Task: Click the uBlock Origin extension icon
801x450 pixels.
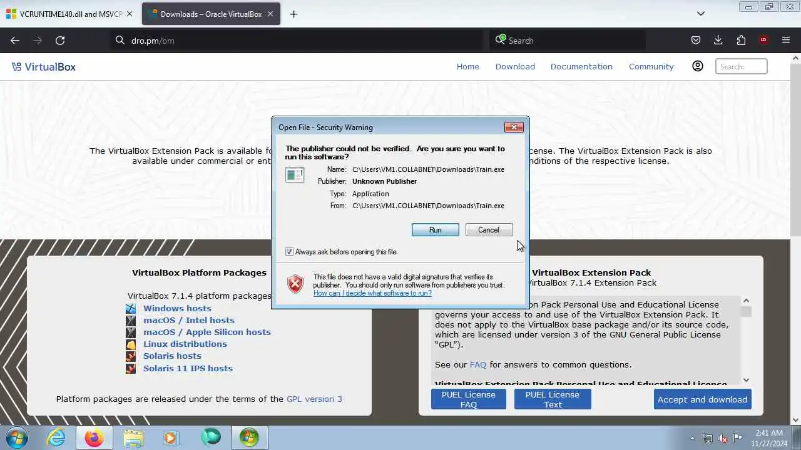Action: coord(763,40)
